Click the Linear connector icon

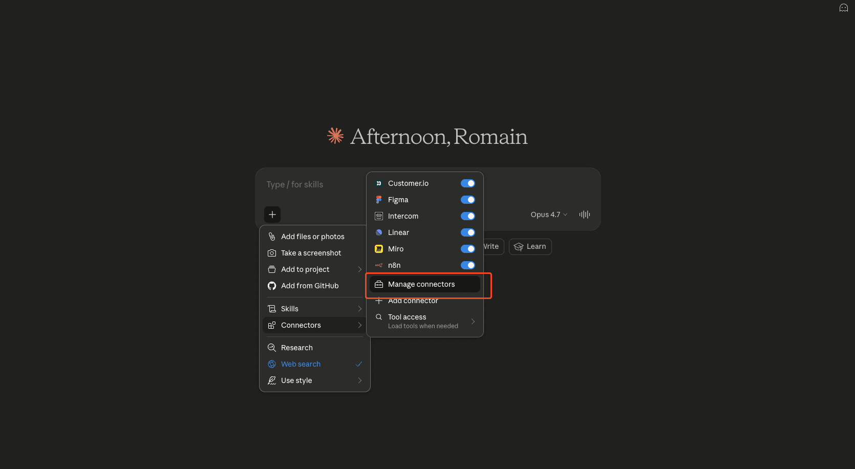(378, 232)
